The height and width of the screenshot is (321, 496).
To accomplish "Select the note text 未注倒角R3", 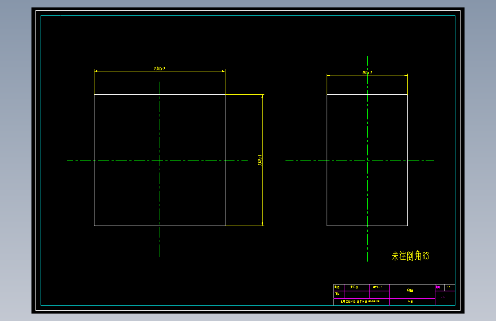I will tap(410, 256).
